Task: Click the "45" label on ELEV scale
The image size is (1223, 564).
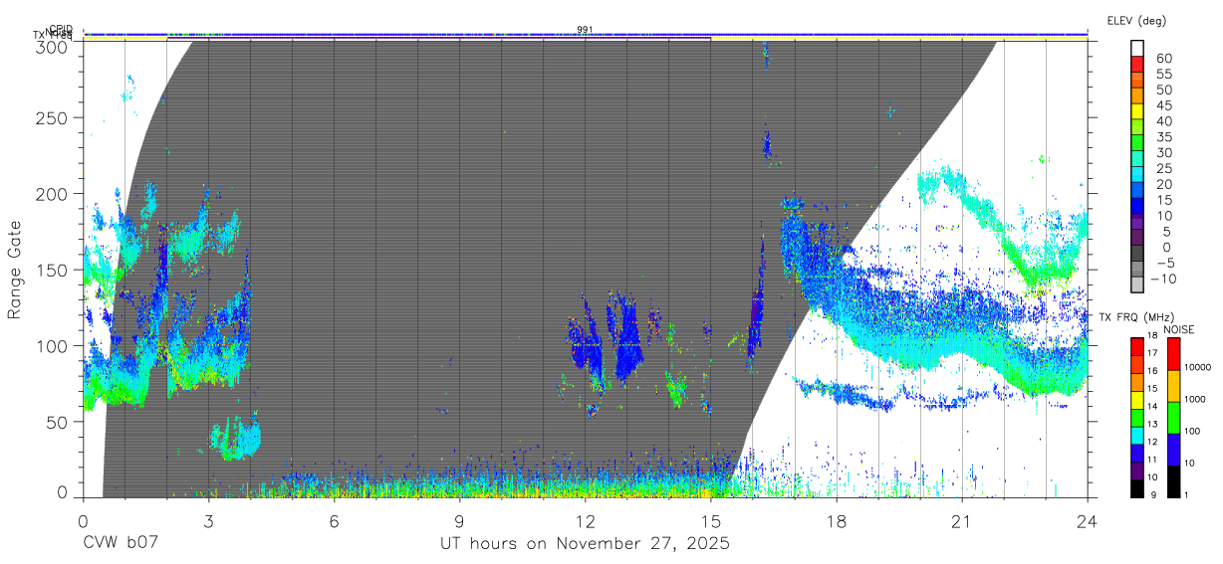Action: pos(1163,105)
